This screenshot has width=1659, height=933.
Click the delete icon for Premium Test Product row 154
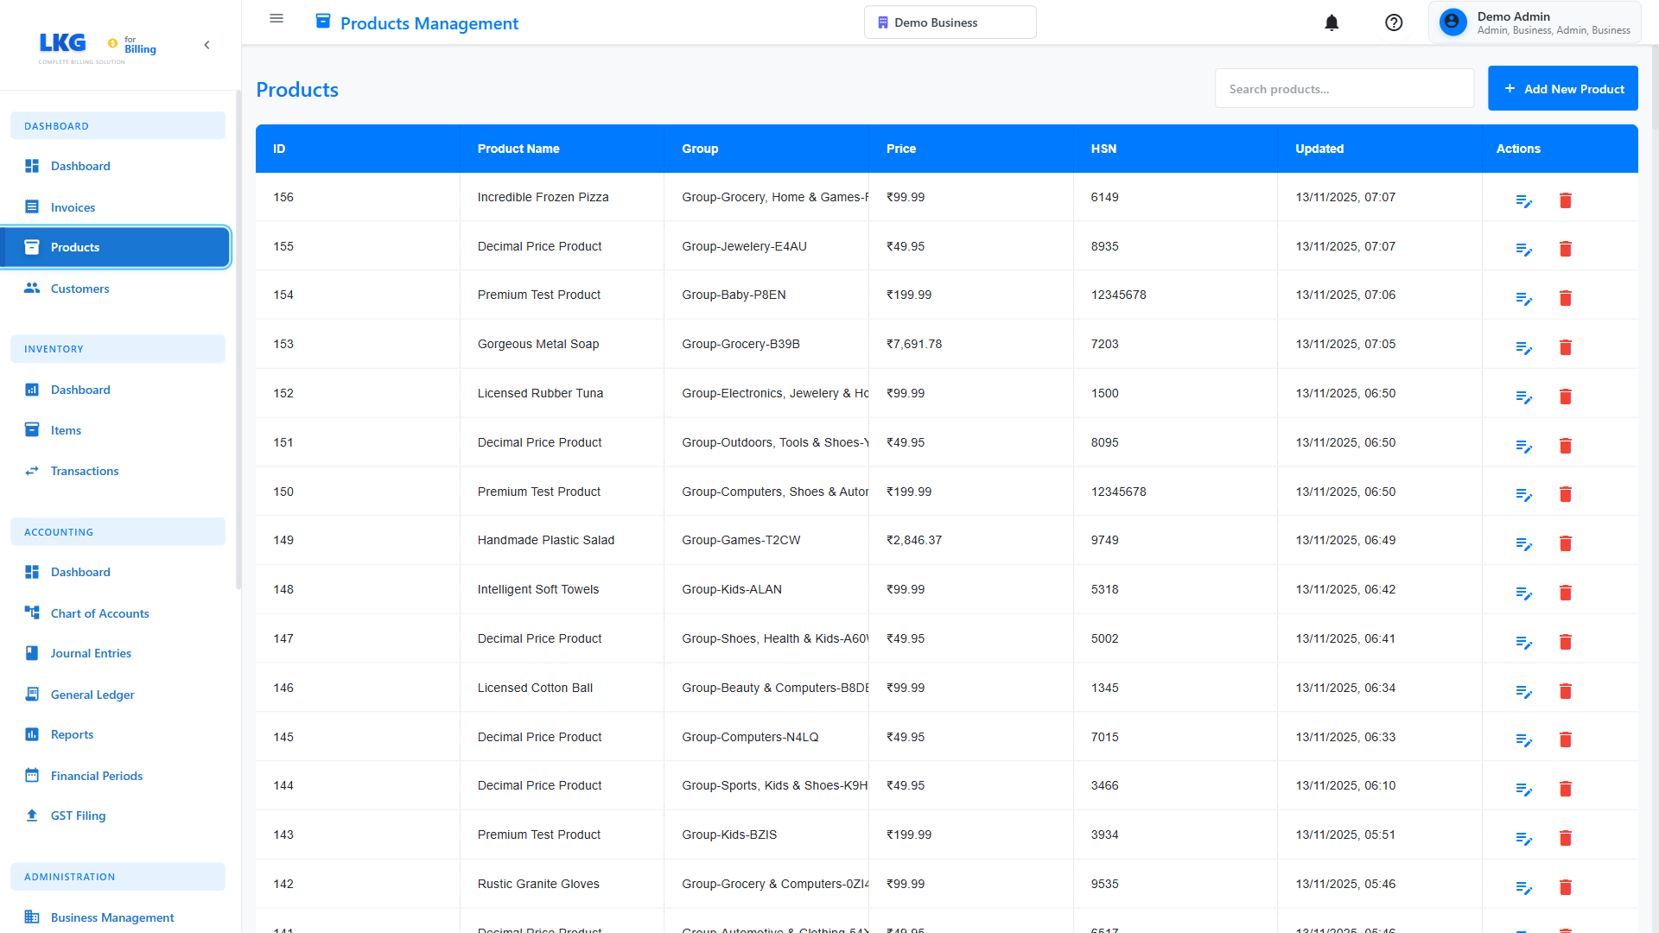pos(1566,298)
